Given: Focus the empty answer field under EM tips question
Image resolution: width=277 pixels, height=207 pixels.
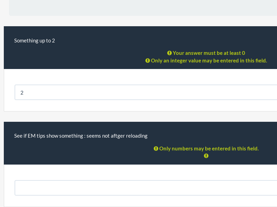Looking at the screenshot, I should [x=145, y=188].
